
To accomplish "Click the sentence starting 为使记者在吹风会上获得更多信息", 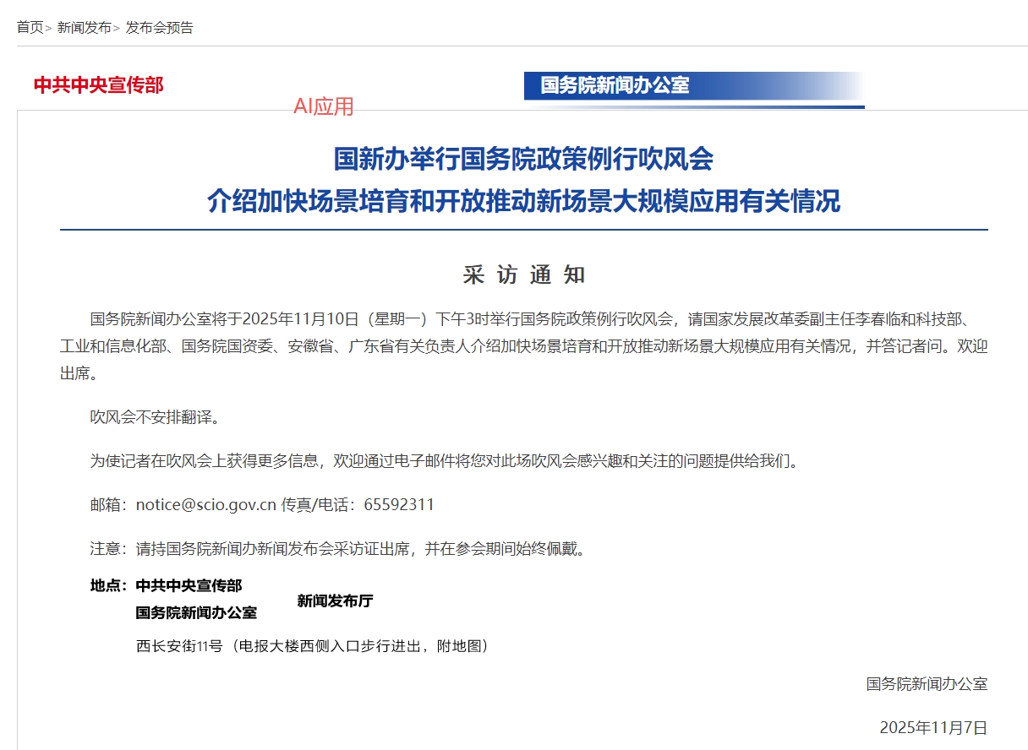I will [445, 460].
